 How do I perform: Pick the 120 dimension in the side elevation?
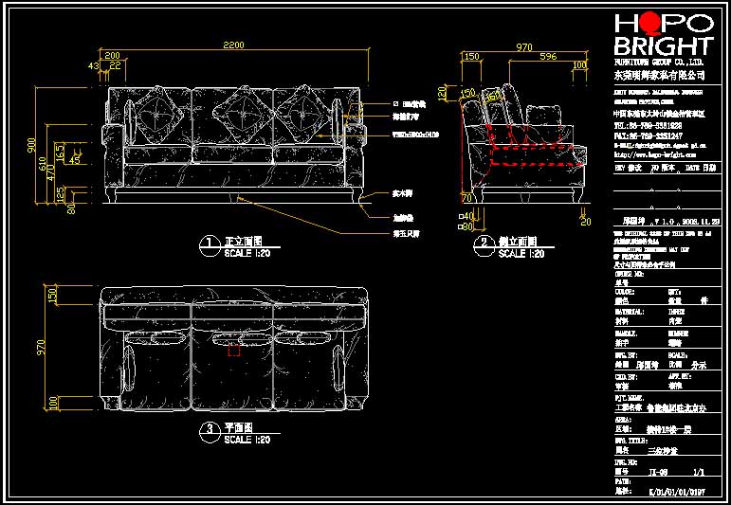pos(442,93)
